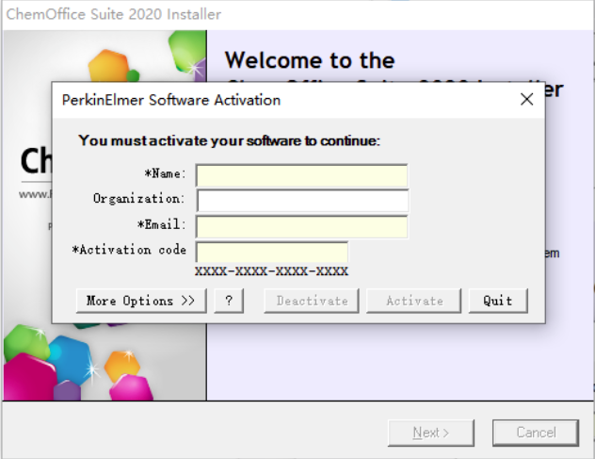Click the Name input field

tap(301, 175)
